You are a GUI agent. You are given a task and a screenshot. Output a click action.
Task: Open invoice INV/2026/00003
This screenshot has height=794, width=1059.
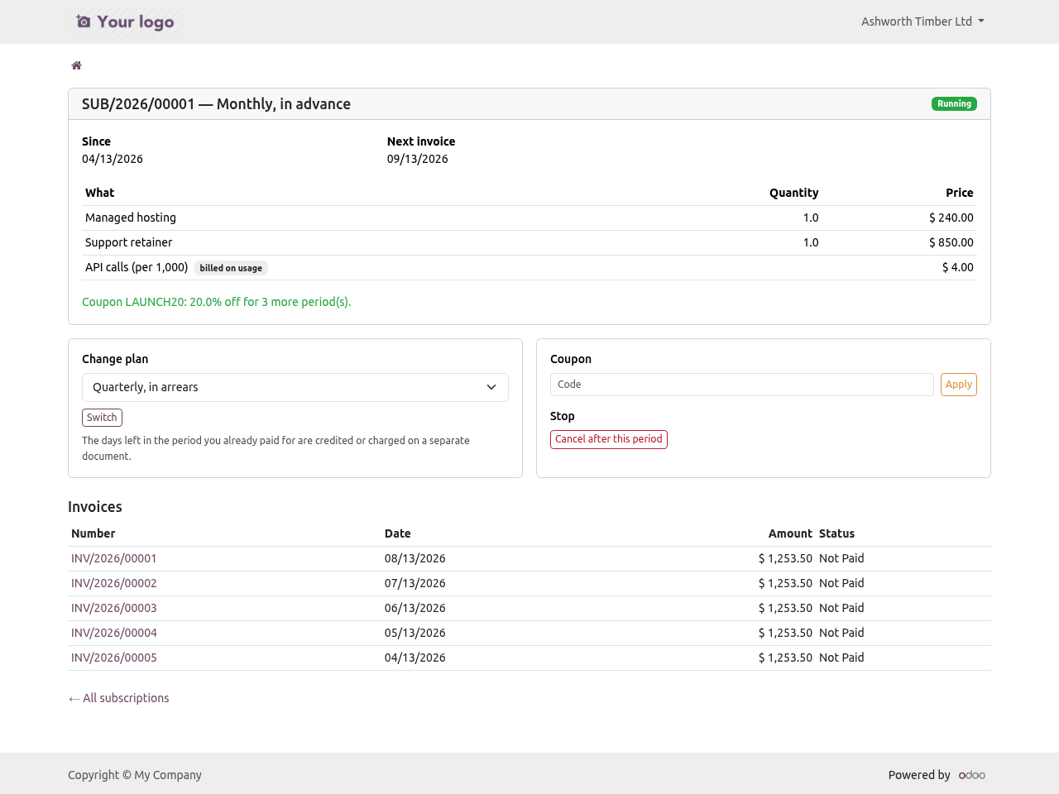coord(114,608)
